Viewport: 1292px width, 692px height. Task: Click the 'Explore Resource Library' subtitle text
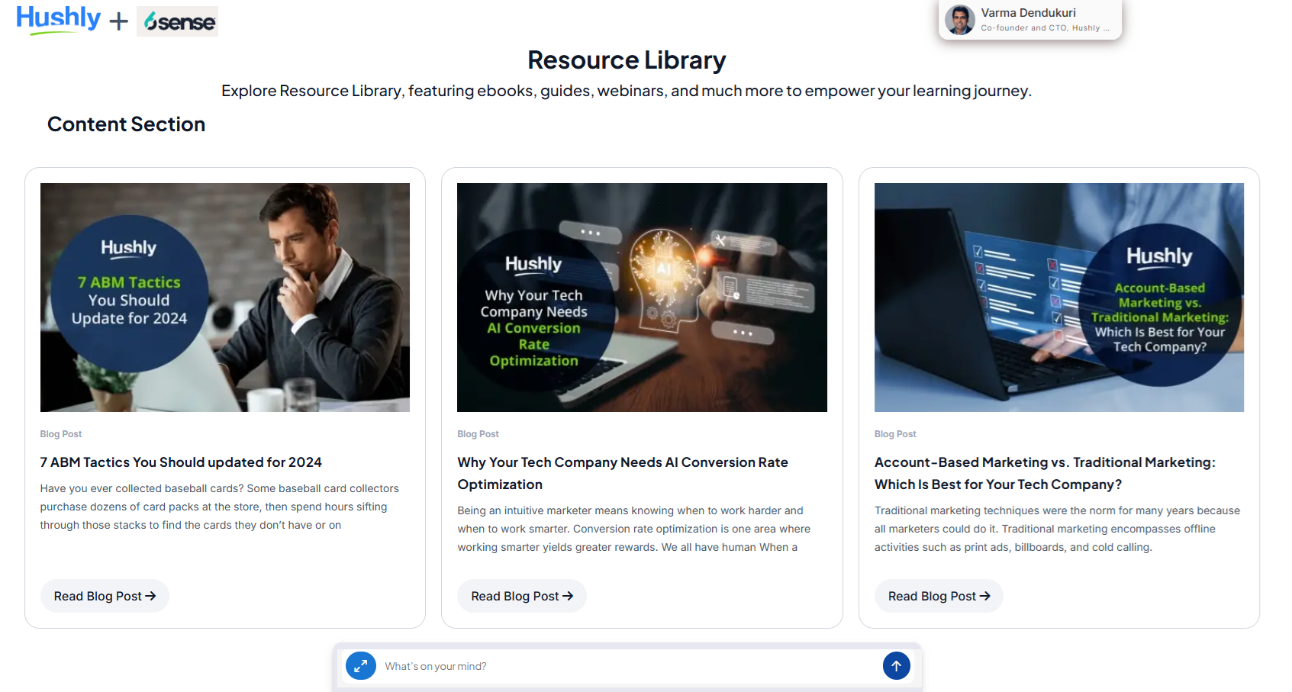coord(627,91)
